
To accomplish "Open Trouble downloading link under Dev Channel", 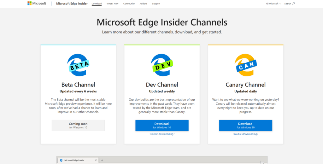I will click(x=162, y=134).
